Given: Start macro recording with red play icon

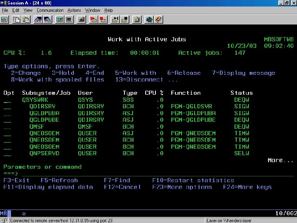Looking at the screenshot, I should pyautogui.click(x=93, y=20).
